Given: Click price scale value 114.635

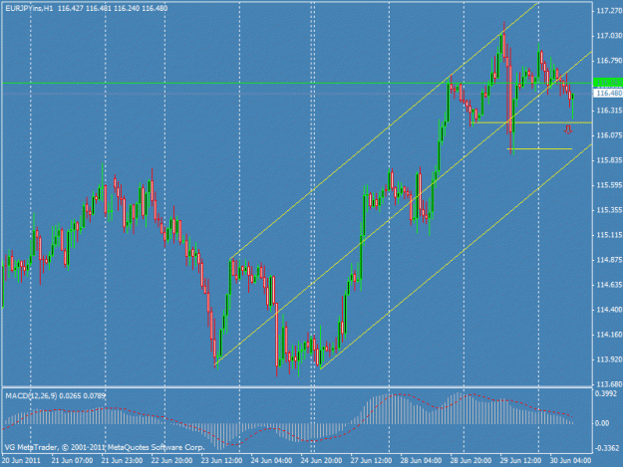Looking at the screenshot, I should click(609, 285).
